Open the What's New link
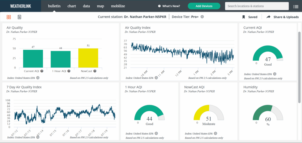Screen dimensions: 302x143 [169, 6]
